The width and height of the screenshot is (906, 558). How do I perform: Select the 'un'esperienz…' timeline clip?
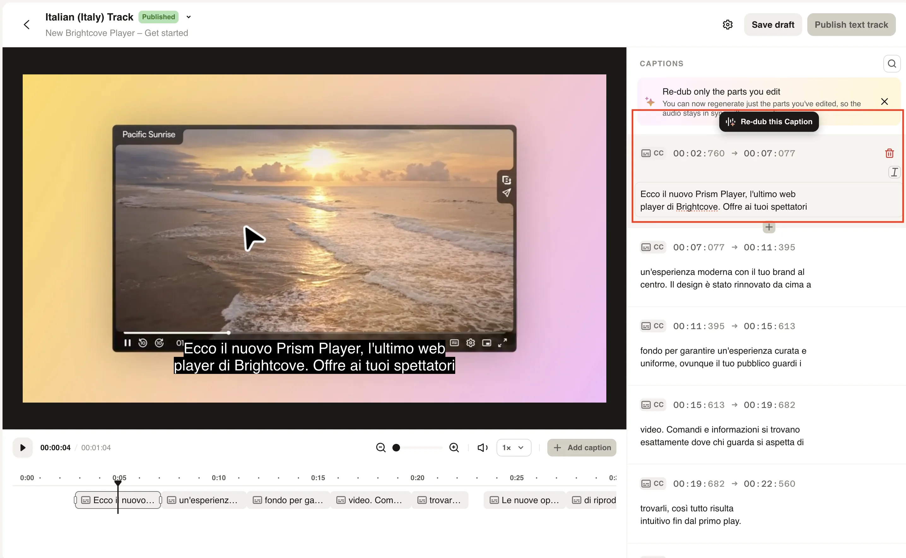(x=203, y=500)
